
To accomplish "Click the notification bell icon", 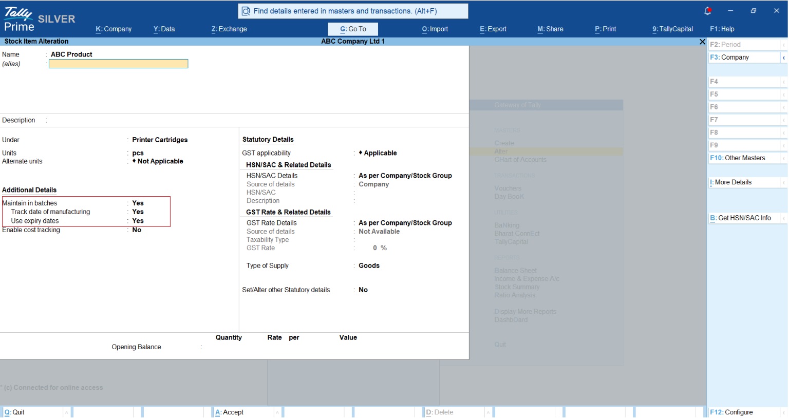I will pyautogui.click(x=707, y=11).
